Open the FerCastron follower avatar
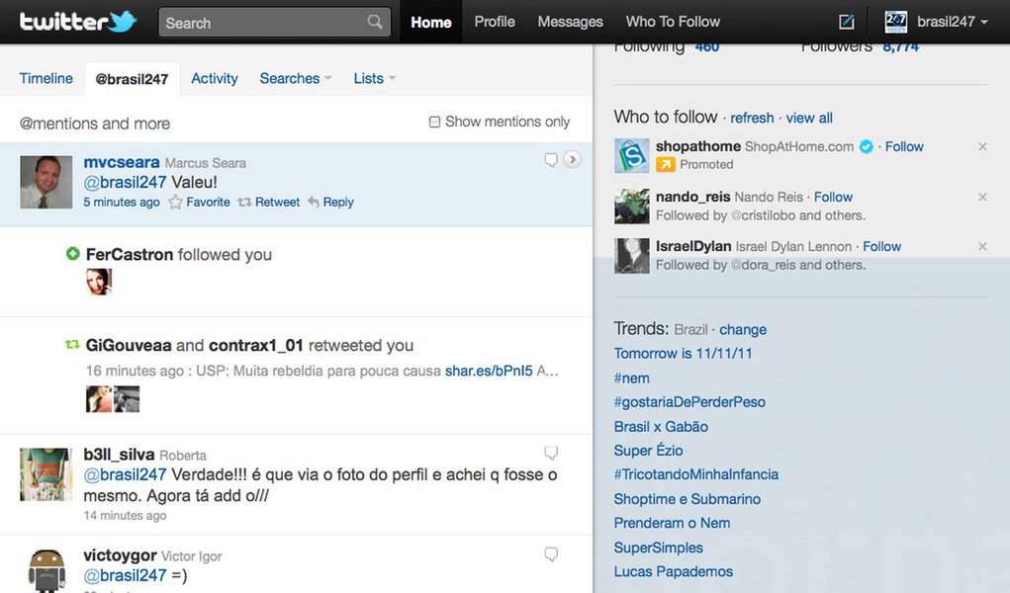Viewport: 1010px width, 593px height. tap(99, 282)
